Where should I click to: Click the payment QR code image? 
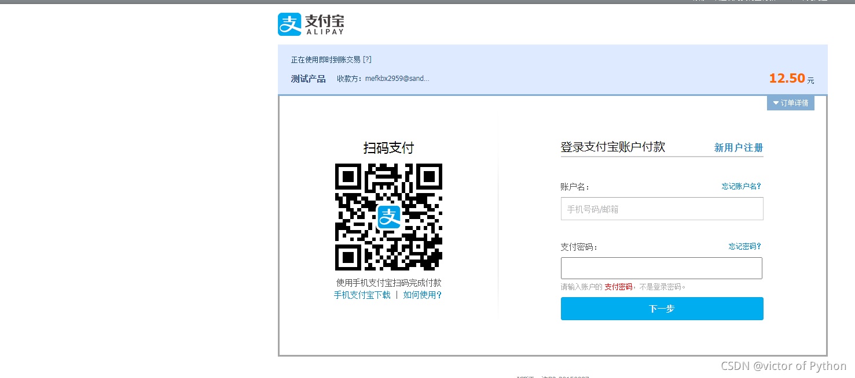coord(389,217)
